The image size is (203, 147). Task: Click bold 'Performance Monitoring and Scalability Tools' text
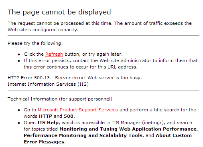83,135
